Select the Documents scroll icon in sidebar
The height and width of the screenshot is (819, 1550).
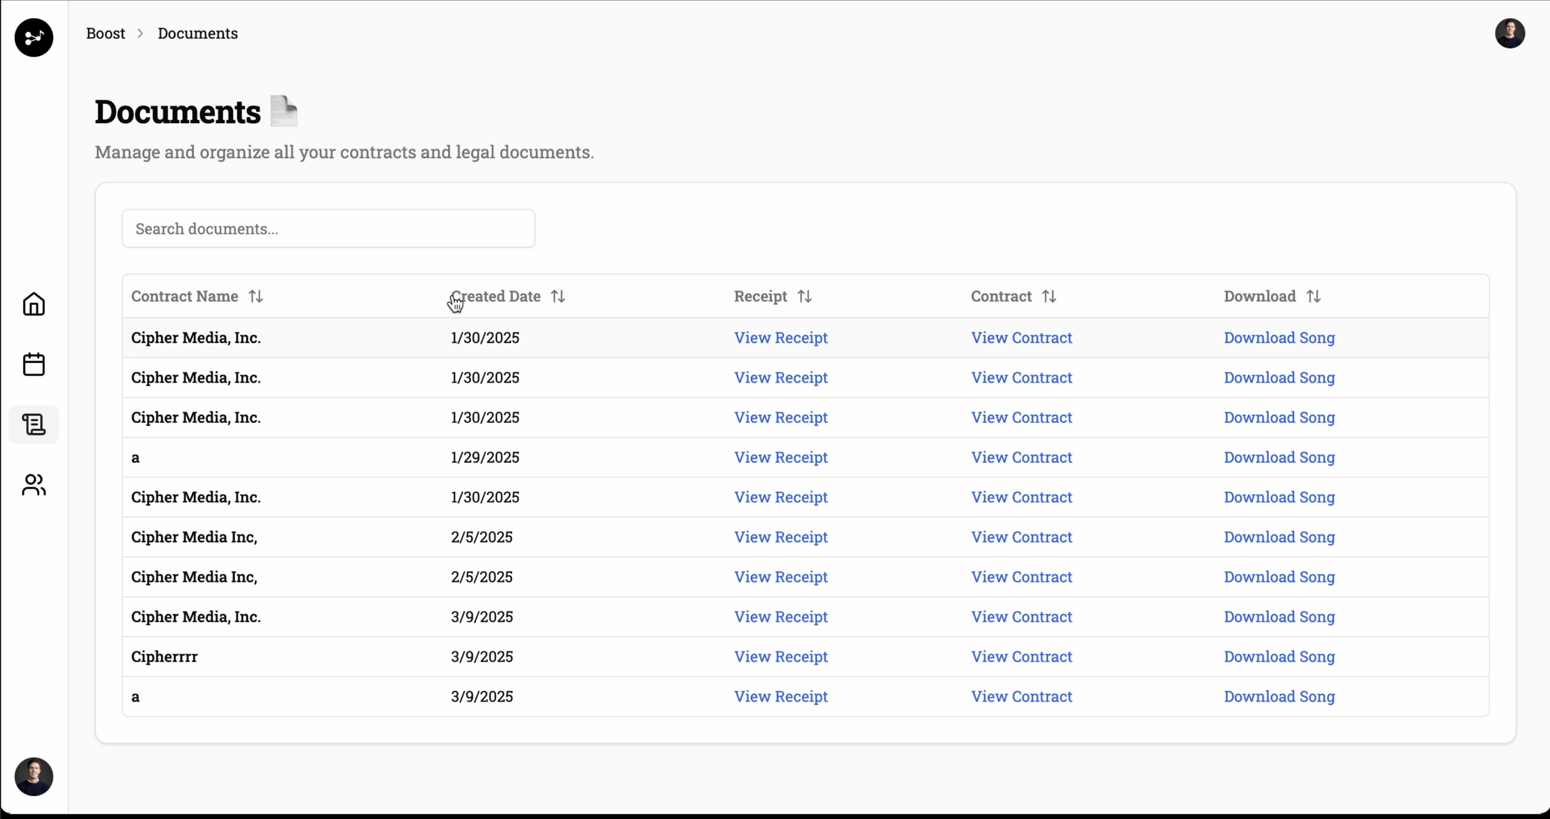pos(34,425)
